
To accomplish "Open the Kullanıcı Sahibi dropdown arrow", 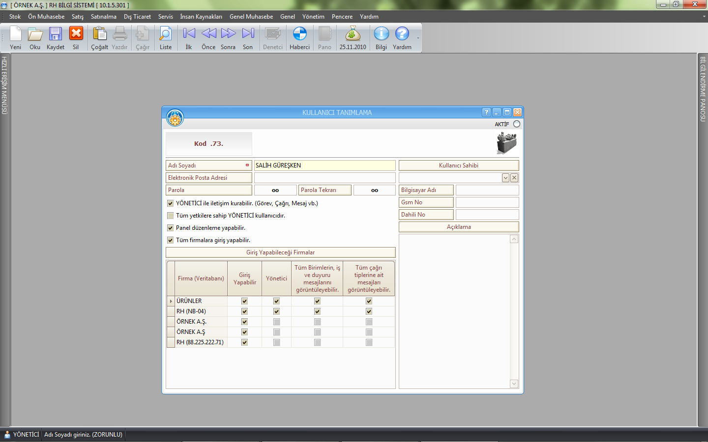I will [505, 178].
